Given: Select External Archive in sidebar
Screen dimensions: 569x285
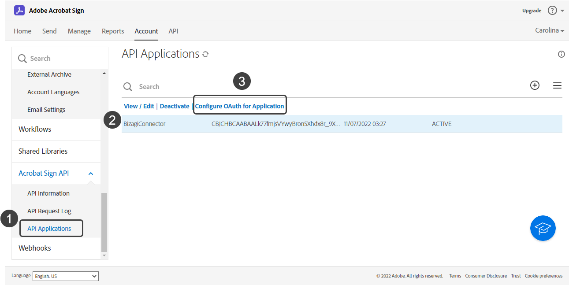Looking at the screenshot, I should pyautogui.click(x=49, y=74).
